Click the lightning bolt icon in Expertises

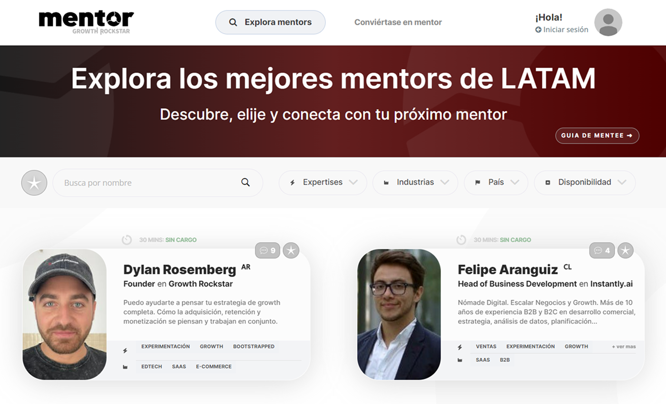pos(293,183)
